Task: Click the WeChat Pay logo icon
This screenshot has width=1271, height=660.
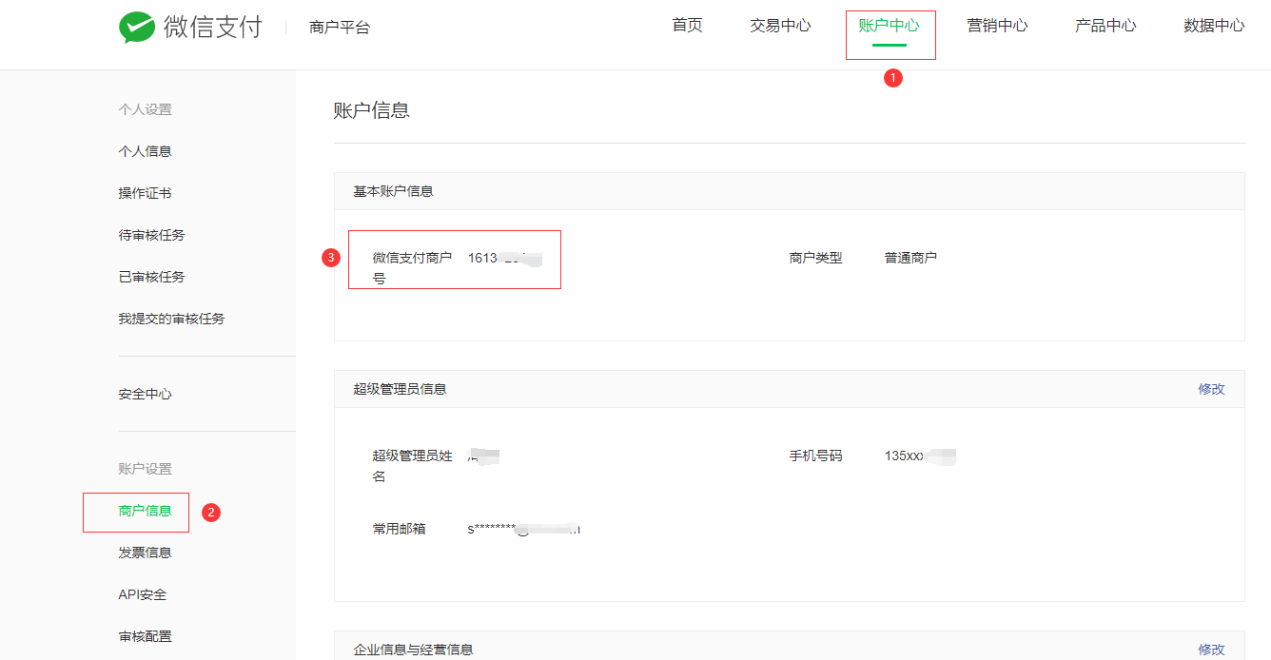Action: click(x=137, y=27)
